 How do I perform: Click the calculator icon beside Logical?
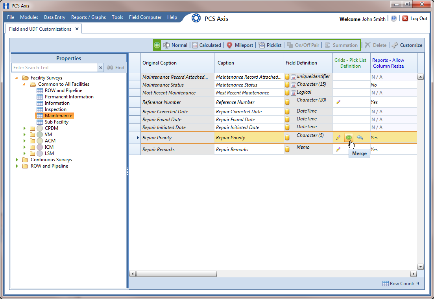click(294, 93)
